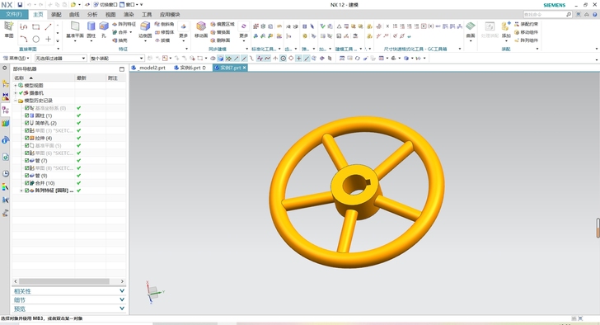This screenshot has width=600, height=325.
Task: Collapse the 模型历史记录 tree node
Action: (x=16, y=101)
